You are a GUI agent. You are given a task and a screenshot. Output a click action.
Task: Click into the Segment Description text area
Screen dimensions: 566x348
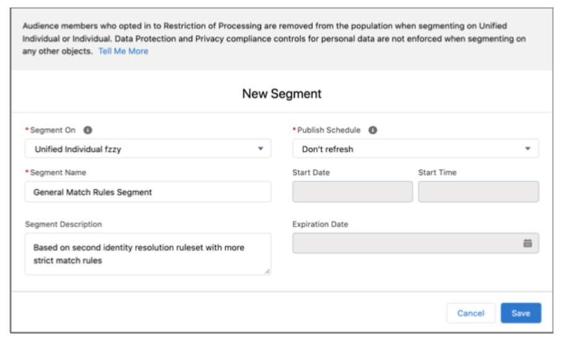tap(148, 254)
